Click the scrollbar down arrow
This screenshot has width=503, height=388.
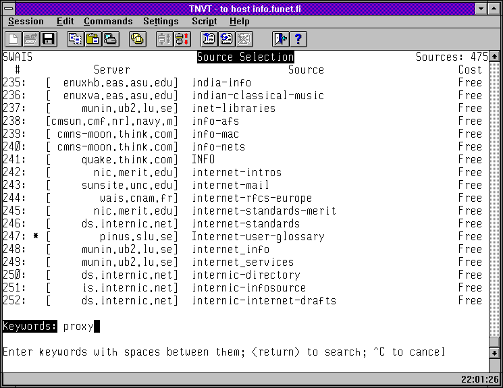[x=495, y=352]
